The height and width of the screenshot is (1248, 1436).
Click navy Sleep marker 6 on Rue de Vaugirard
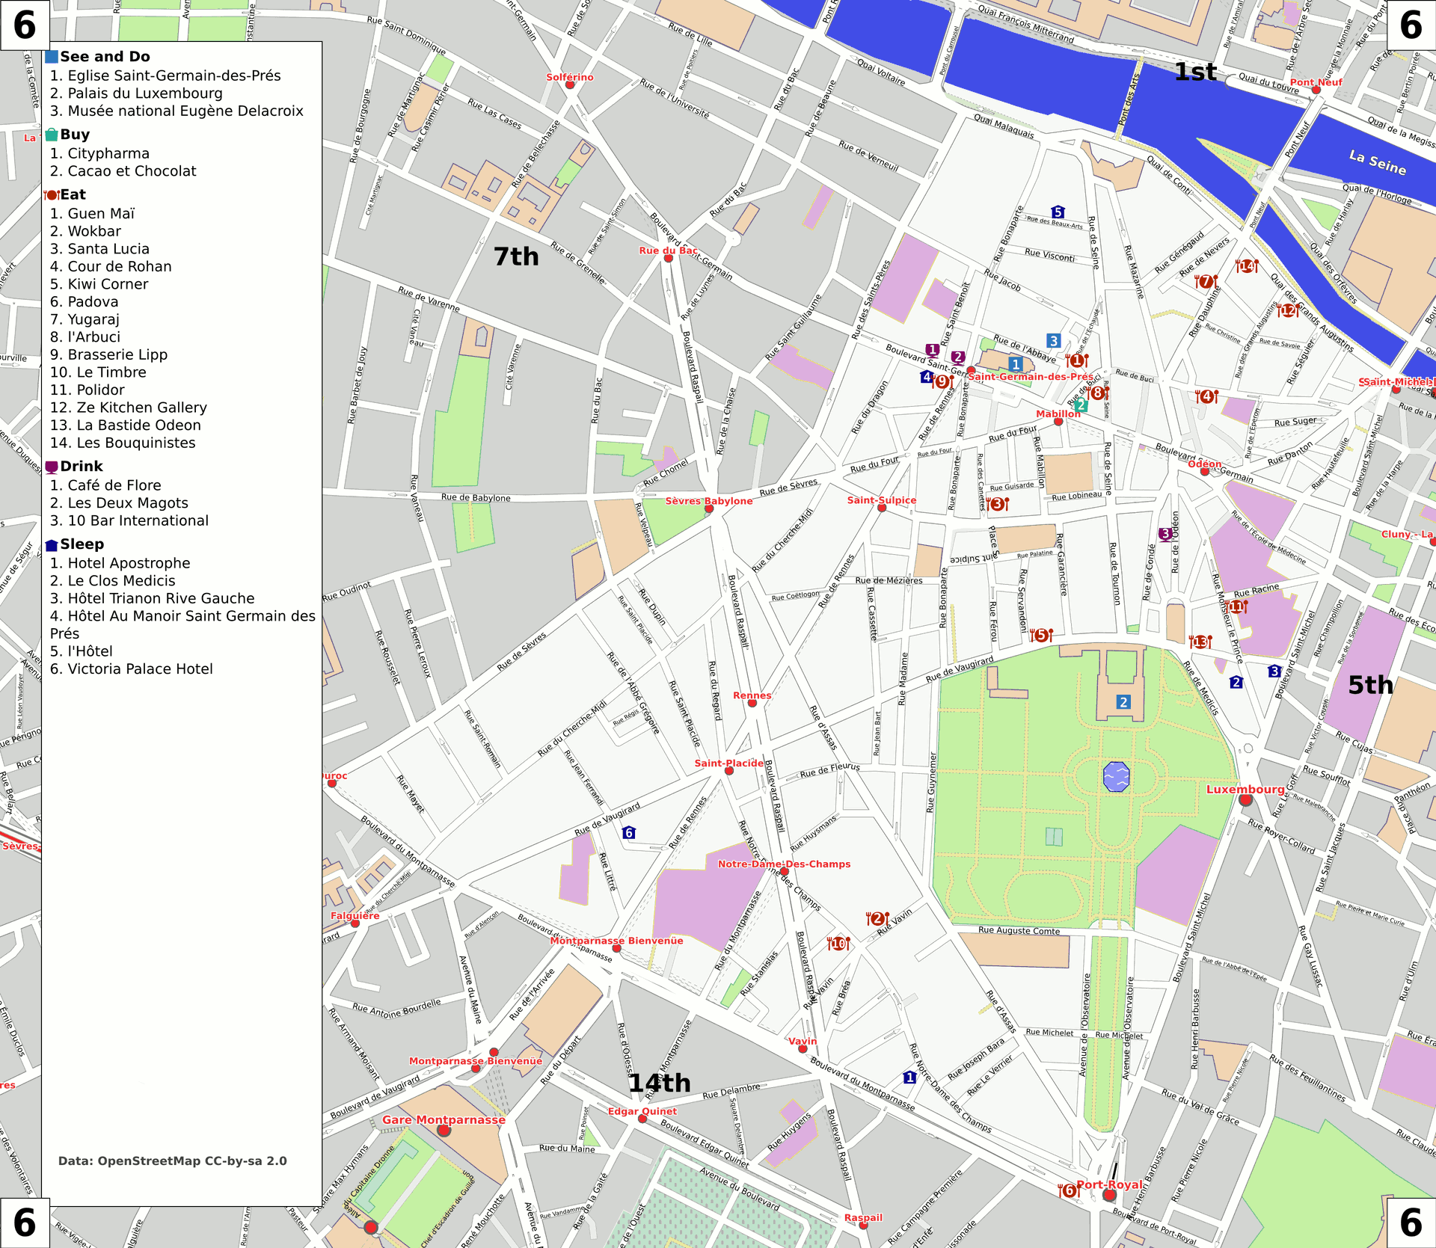point(629,832)
